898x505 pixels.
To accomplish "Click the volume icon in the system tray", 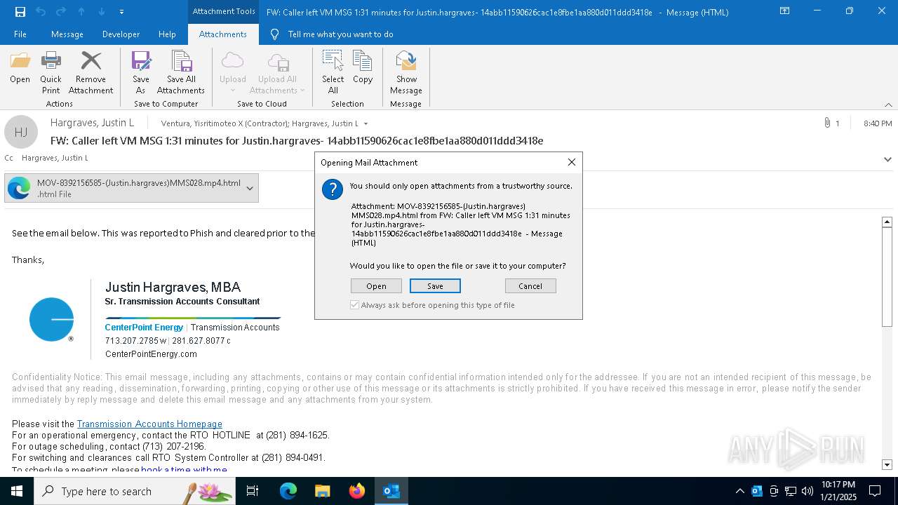I will tap(807, 491).
